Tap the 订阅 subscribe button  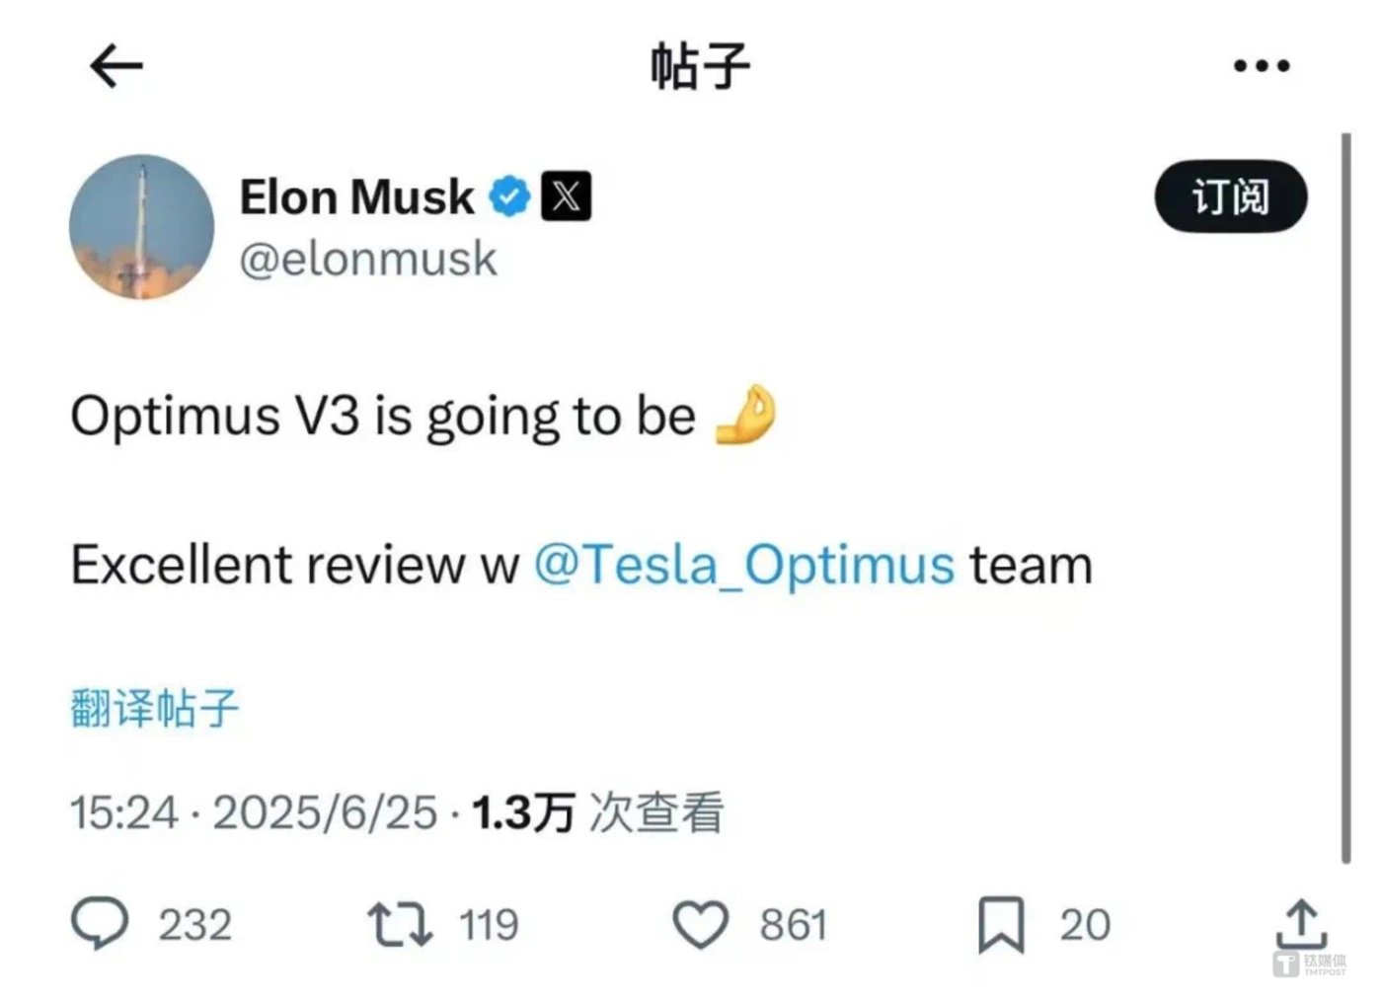coord(1230,196)
